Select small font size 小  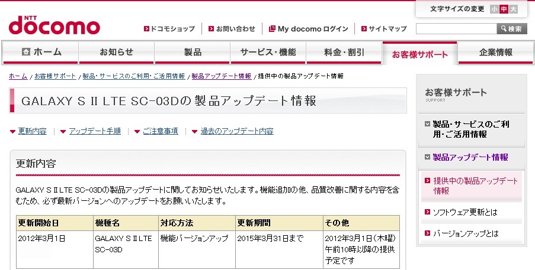click(494, 9)
